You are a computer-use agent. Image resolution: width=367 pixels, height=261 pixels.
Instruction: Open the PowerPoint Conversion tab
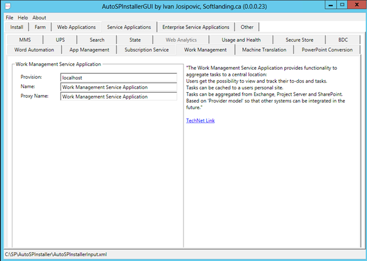(x=327, y=50)
